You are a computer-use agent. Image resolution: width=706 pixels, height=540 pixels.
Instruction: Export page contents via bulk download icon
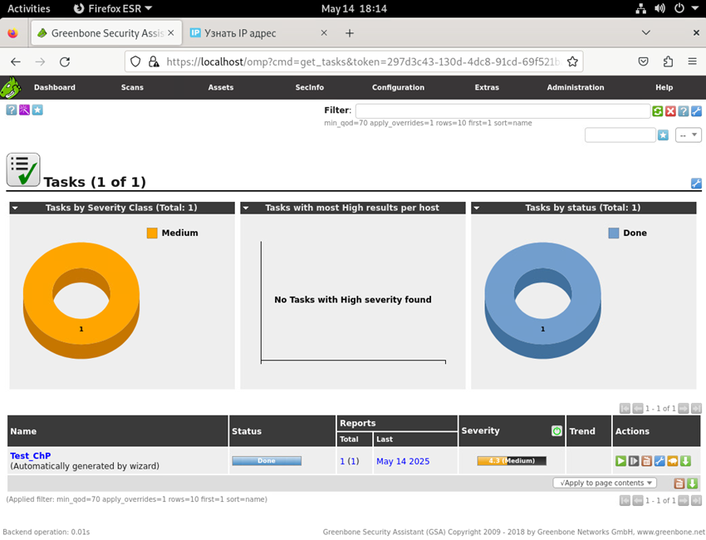tap(692, 484)
